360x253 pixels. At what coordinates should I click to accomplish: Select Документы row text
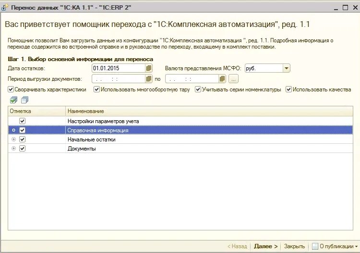(82, 149)
